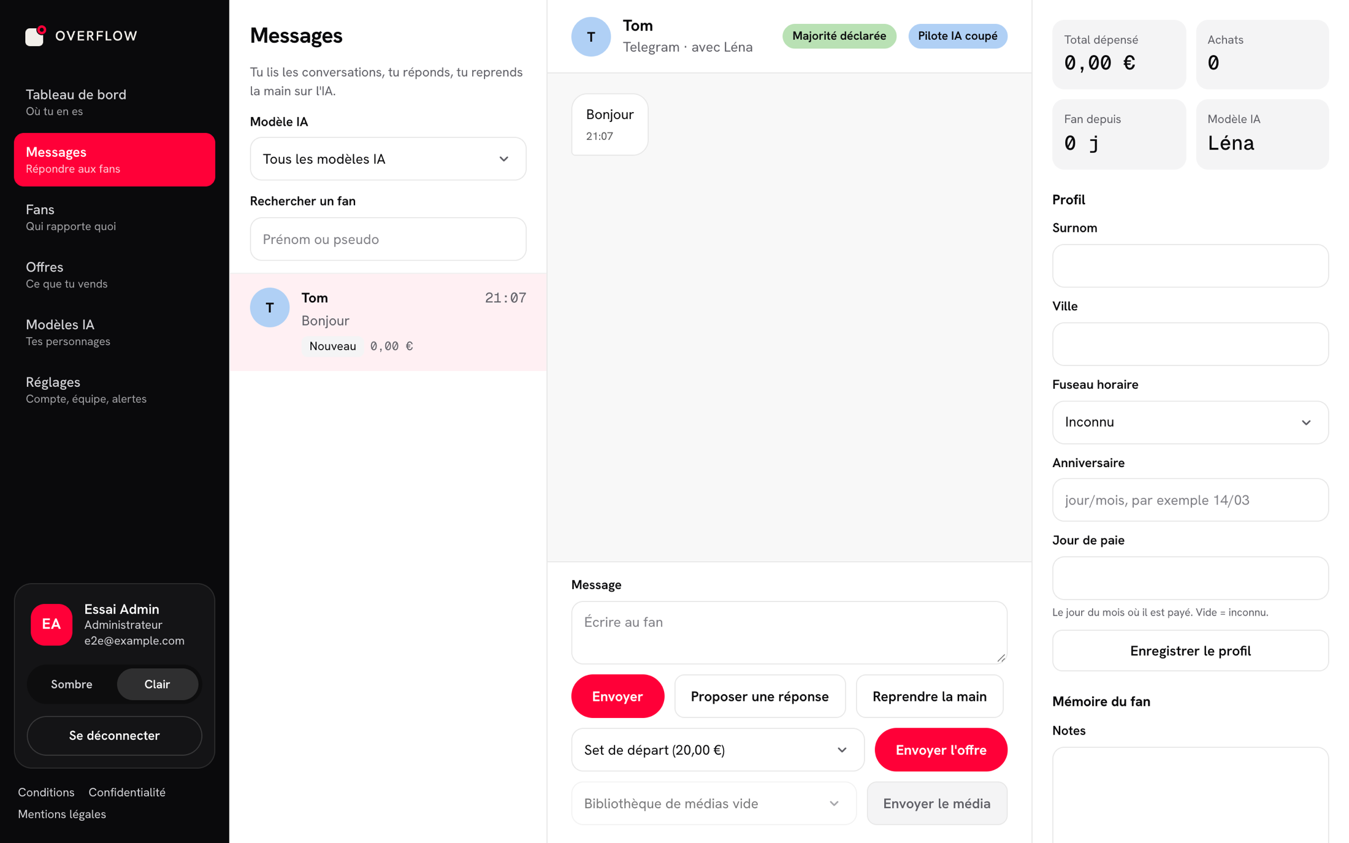1349x843 pixels.
Task: Click the Jour de paie input field
Action: tap(1190, 578)
